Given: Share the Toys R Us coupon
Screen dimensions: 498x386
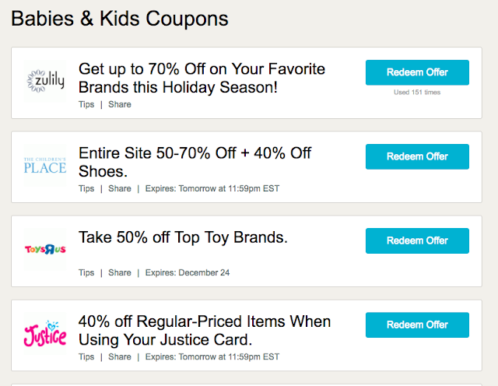Looking at the screenshot, I should point(120,272).
